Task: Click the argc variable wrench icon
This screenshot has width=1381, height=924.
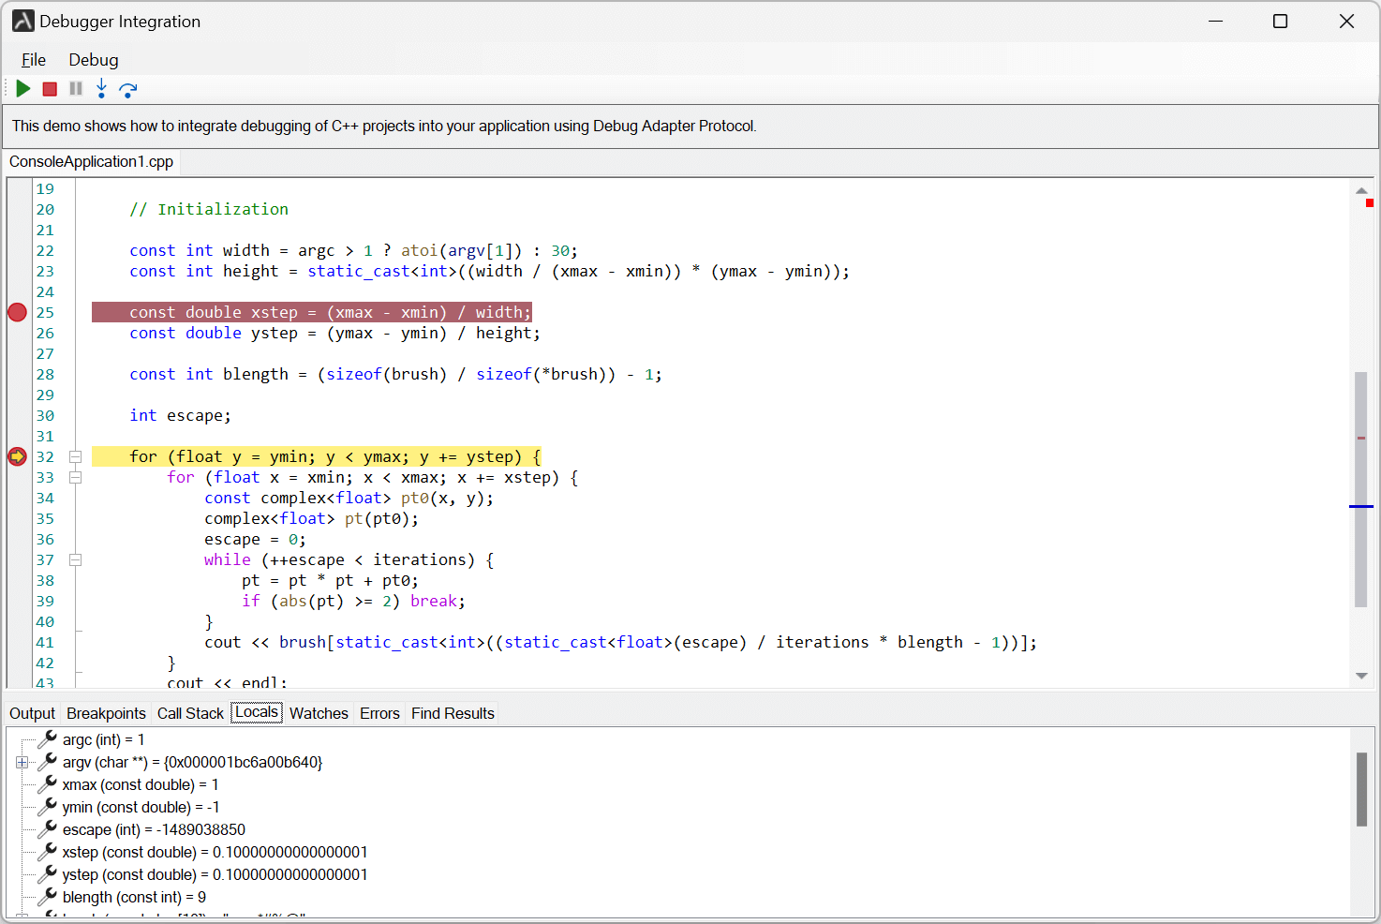Action: [48, 739]
